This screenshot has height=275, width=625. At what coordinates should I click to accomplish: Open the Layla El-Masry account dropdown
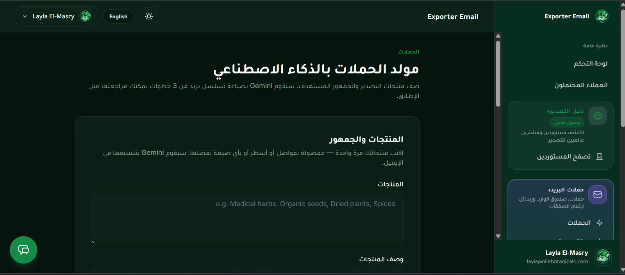56,16
